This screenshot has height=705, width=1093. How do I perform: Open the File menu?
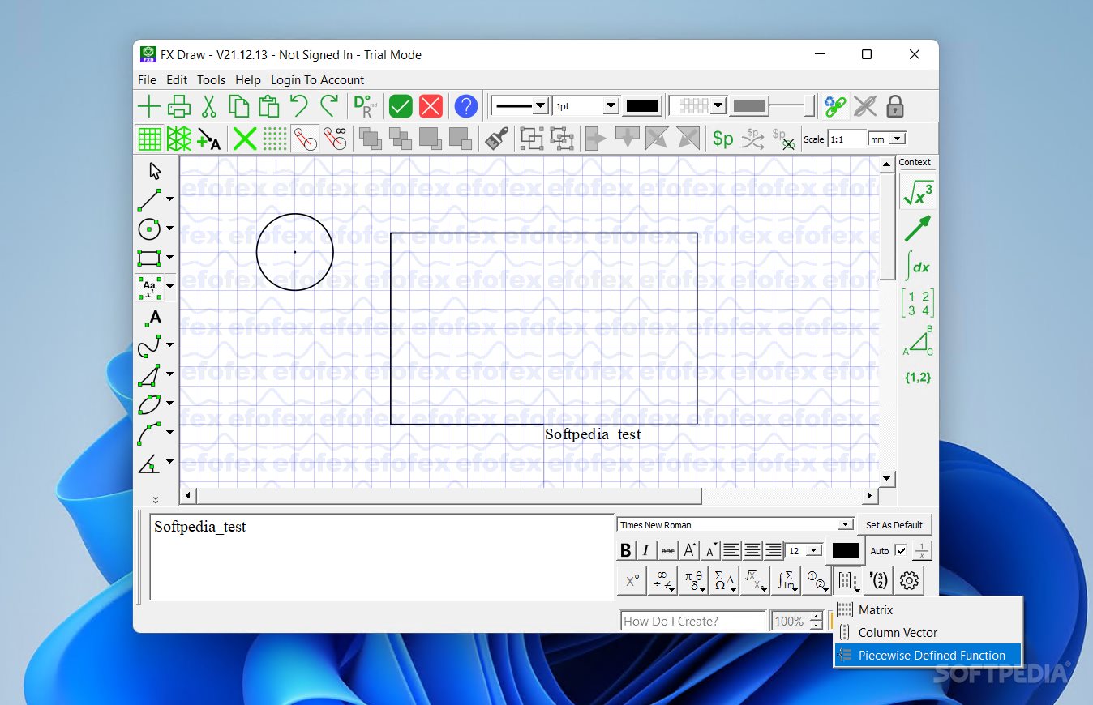pyautogui.click(x=147, y=80)
